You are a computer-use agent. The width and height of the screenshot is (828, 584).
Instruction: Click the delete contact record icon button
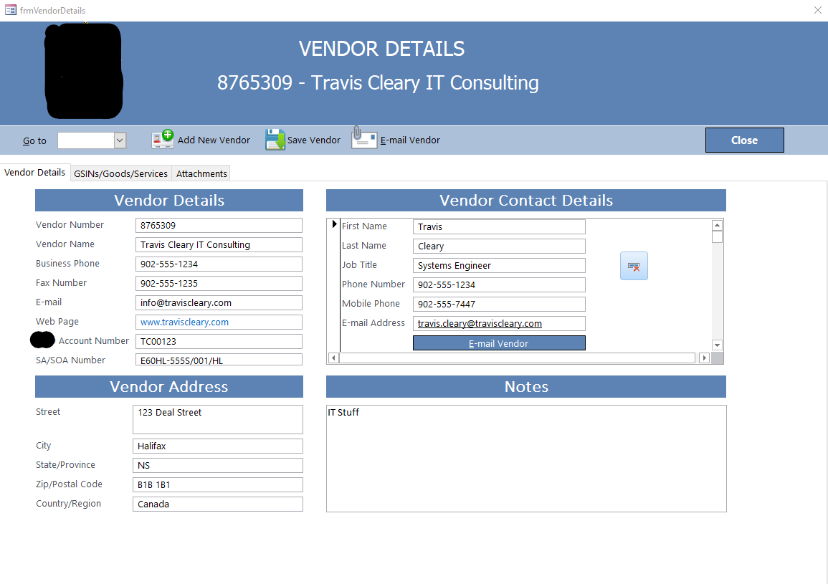click(634, 266)
